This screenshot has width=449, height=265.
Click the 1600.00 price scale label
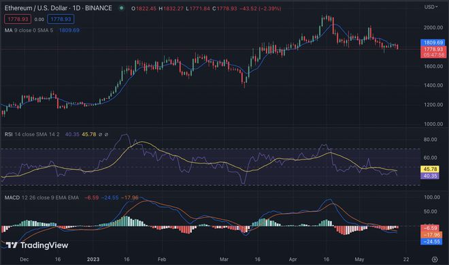click(x=433, y=66)
